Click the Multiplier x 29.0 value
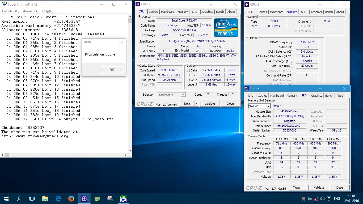Viewport: 363px width, 204px height. (169, 75)
